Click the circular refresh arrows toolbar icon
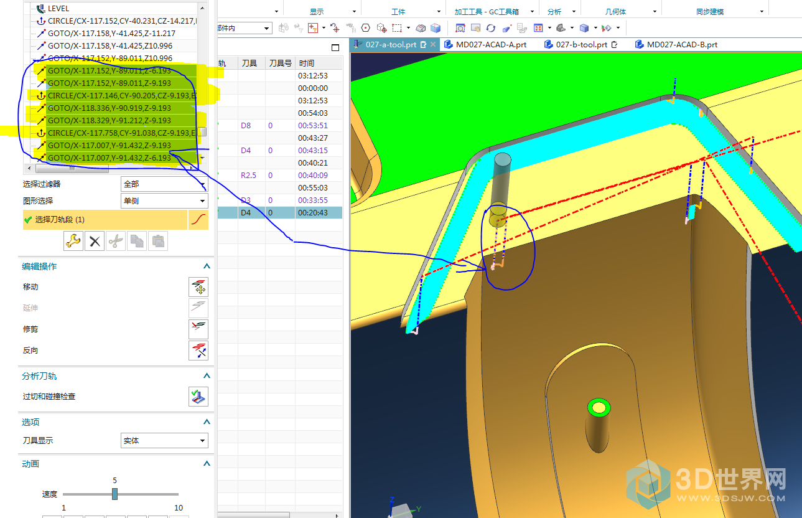 (x=491, y=28)
